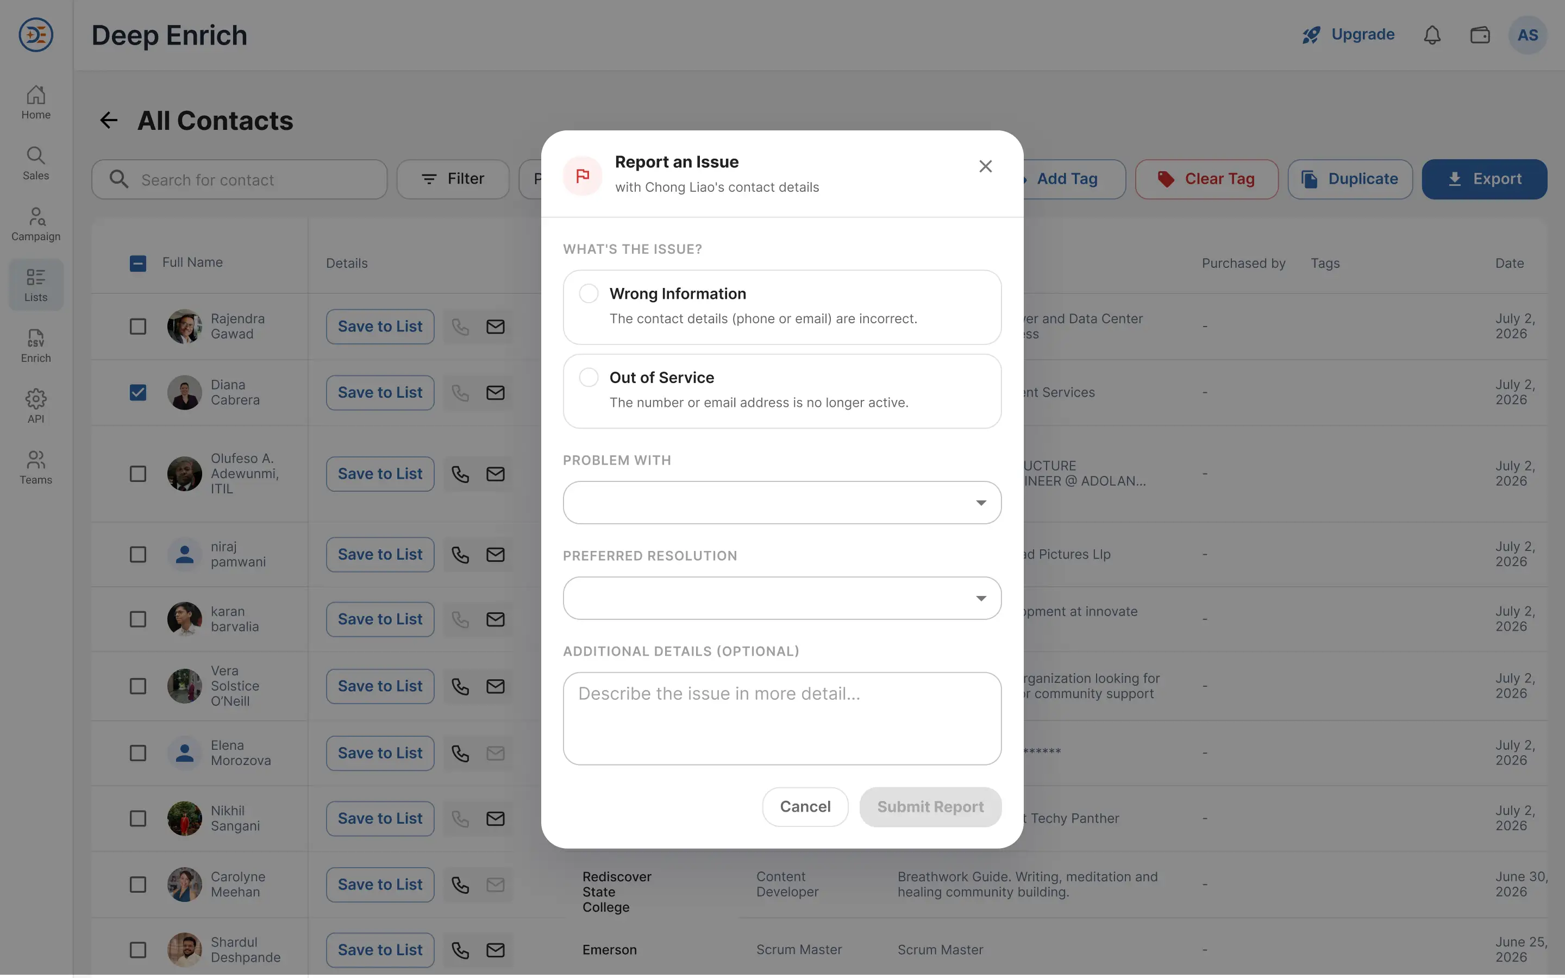Open the Enrich CSV sidebar section

click(35, 346)
